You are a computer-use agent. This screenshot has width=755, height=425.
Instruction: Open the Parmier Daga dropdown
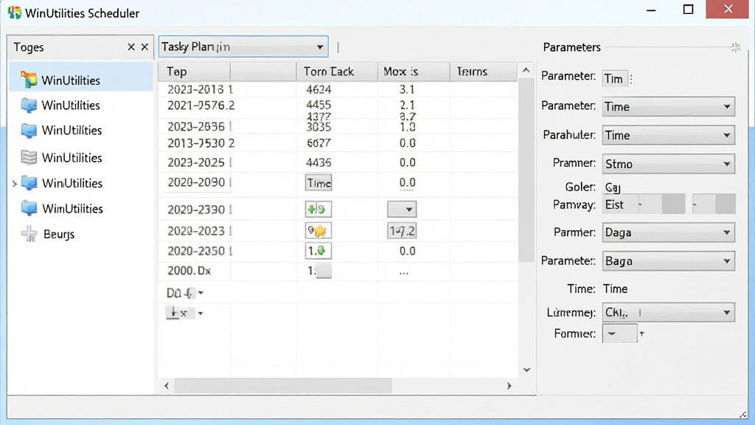click(x=668, y=232)
